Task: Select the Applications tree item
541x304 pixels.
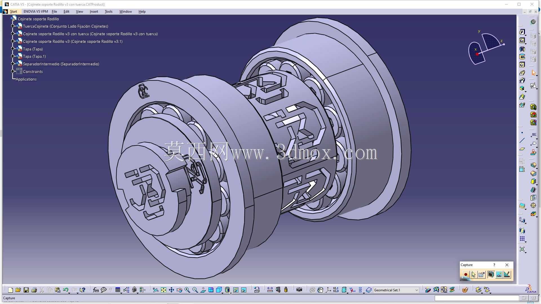Action: coord(26,79)
